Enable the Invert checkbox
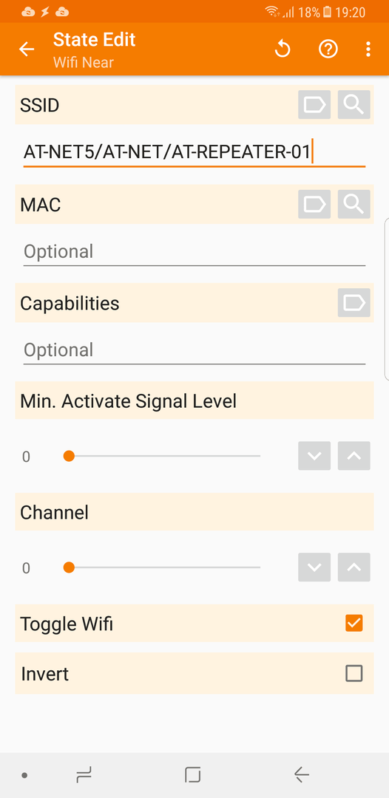Viewport: 389px width, 798px height. pyautogui.click(x=354, y=673)
